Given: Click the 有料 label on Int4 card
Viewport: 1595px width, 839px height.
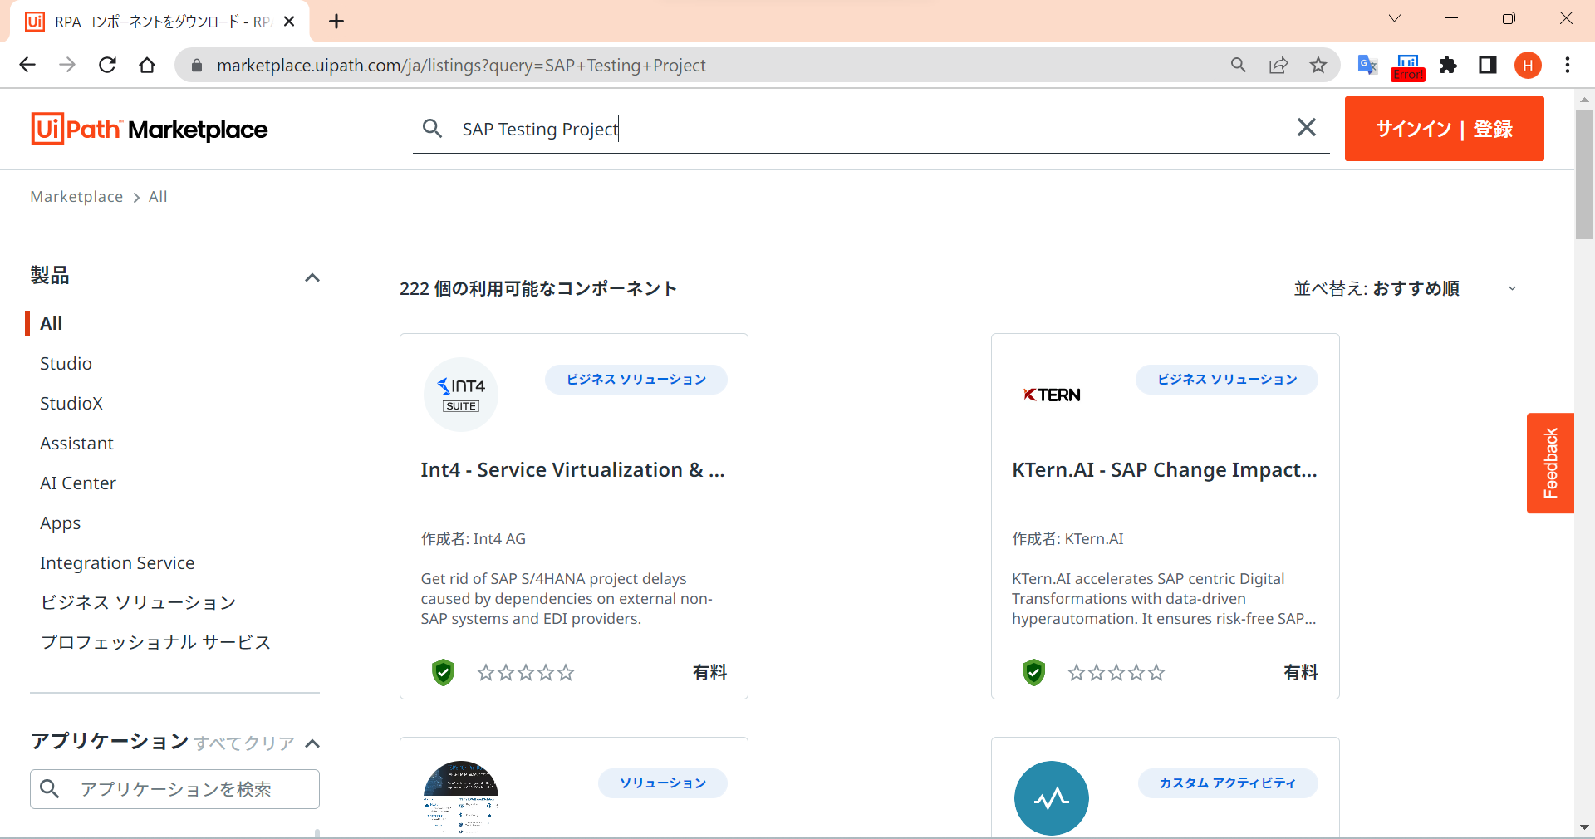Looking at the screenshot, I should [710, 672].
